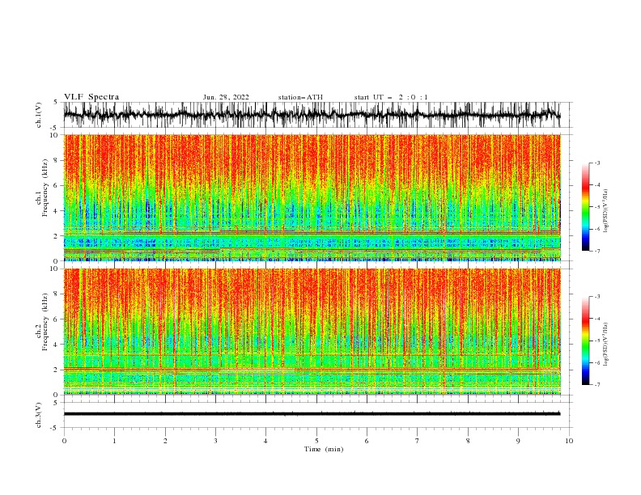Click the "start UT = 2 :0 :1" text
This screenshot has height=495, width=641.
[x=391, y=97]
